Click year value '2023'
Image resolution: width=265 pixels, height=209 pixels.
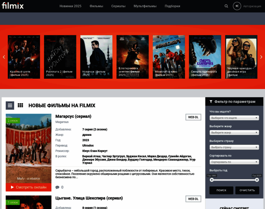tap(86, 140)
